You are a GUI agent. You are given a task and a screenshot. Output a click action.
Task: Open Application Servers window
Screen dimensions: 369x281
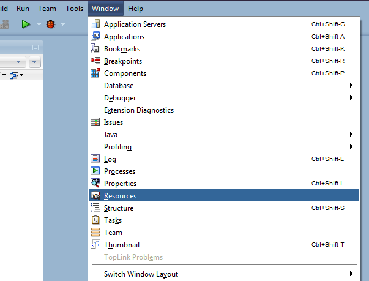pos(135,24)
